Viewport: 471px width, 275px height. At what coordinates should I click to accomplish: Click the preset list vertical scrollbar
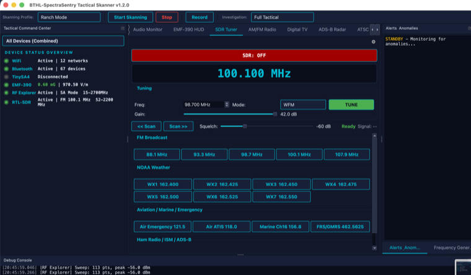374,186
